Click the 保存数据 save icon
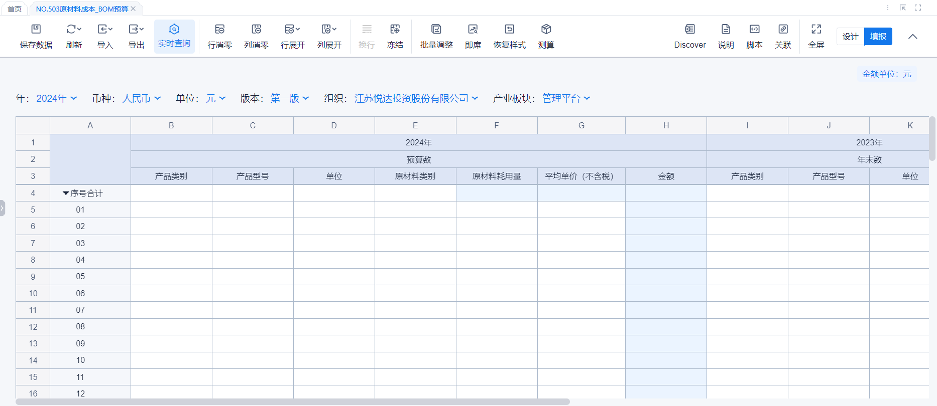Screen dimensions: 937x406 (x=36, y=30)
